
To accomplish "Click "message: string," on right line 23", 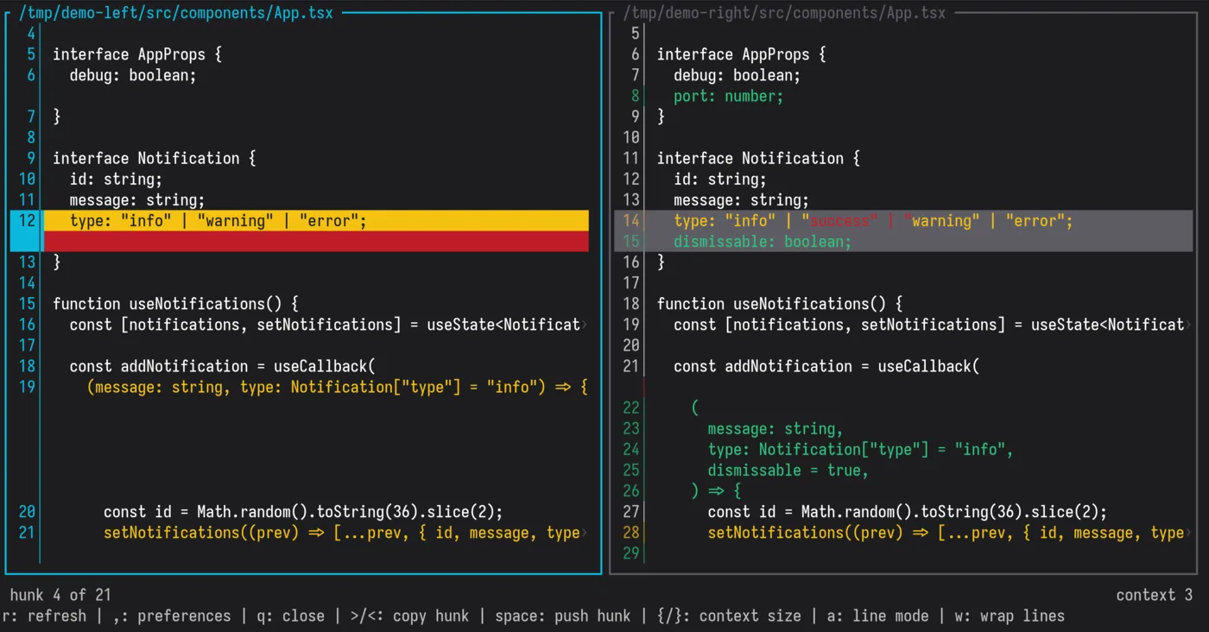I will click(x=775, y=429).
